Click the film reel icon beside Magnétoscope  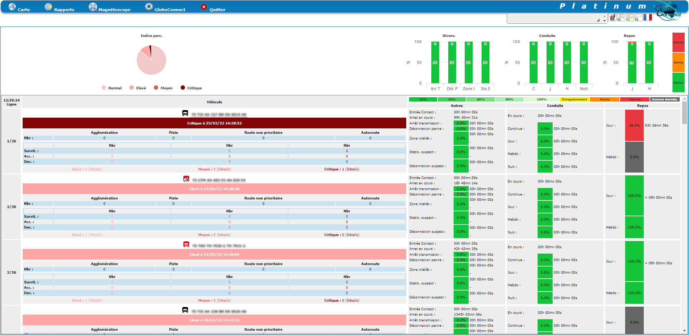coord(93,7)
